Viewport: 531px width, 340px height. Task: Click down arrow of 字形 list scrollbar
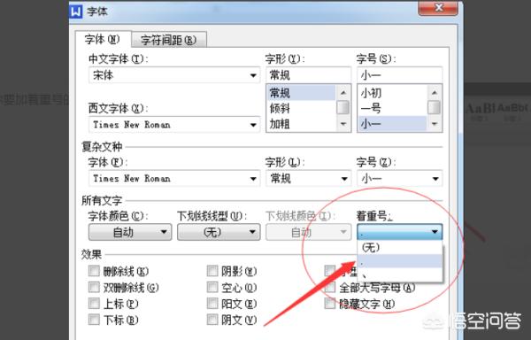point(343,124)
